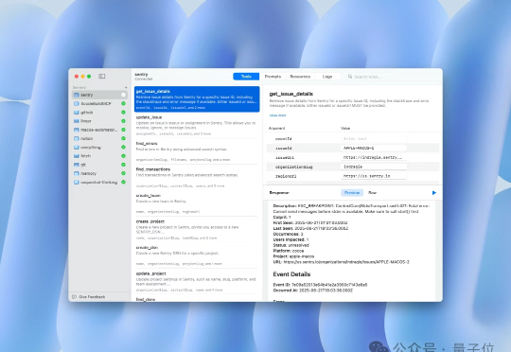Click the issueUrl value field

point(374,157)
